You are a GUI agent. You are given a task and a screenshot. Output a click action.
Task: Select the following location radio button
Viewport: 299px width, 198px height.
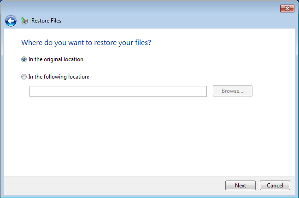[x=24, y=77]
